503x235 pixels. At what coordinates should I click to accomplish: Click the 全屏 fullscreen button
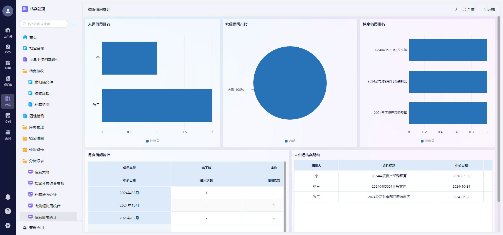[x=468, y=9]
